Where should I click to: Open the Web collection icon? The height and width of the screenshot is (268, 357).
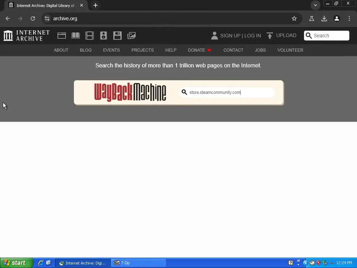click(x=61, y=36)
